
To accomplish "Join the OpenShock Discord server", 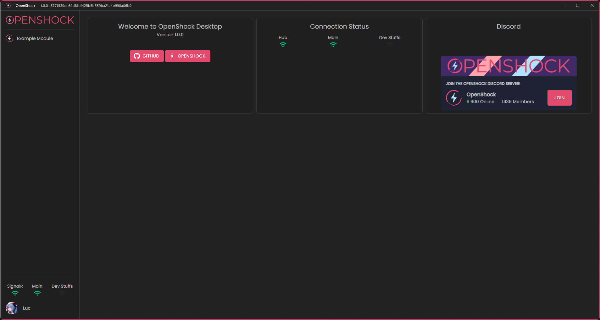I will point(559,98).
